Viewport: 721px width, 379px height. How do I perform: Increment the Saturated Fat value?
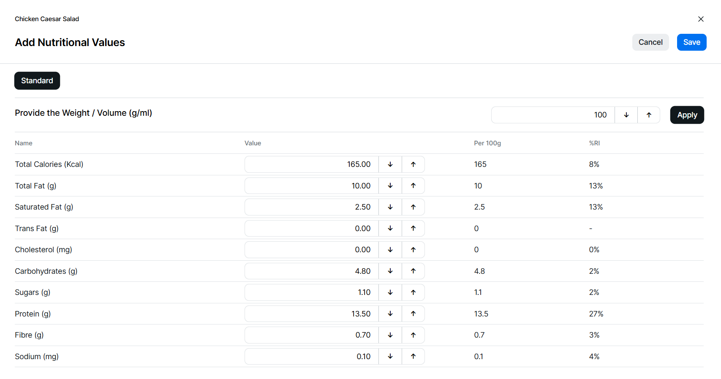pyautogui.click(x=413, y=207)
